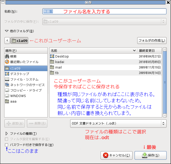Sort by 最終変更日 column header
This screenshot has width=171, height=164.
(x=150, y=51)
